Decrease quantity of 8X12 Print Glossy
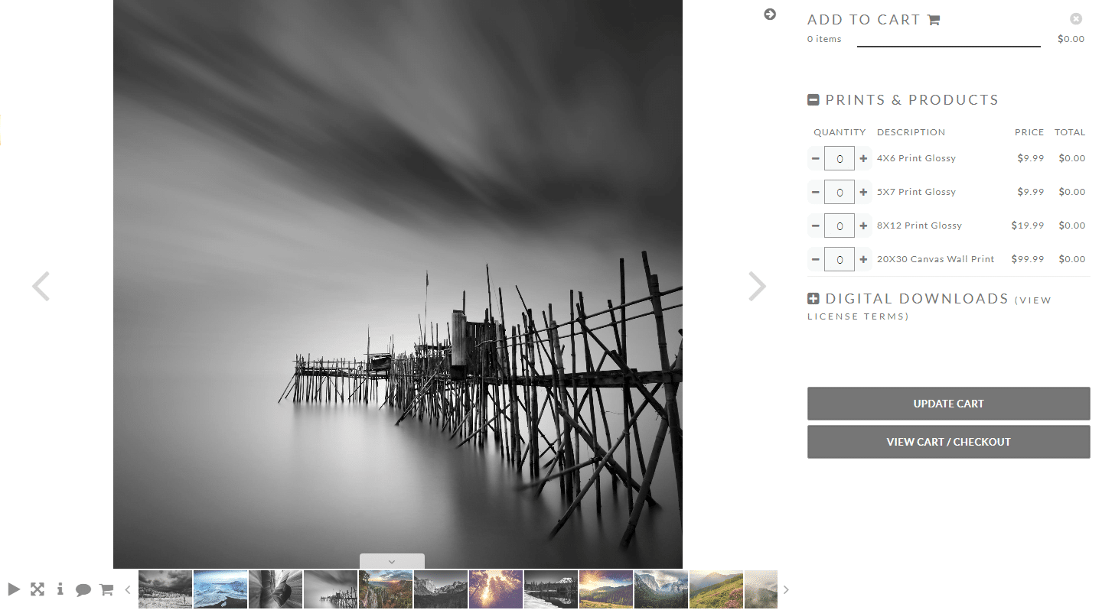Image resolution: width=1102 pixels, height=610 pixels. pyautogui.click(x=816, y=226)
